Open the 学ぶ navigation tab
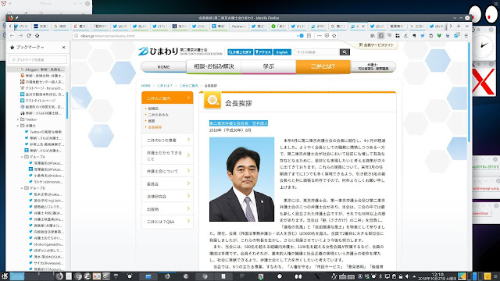The width and height of the screenshot is (500, 281). [x=269, y=66]
